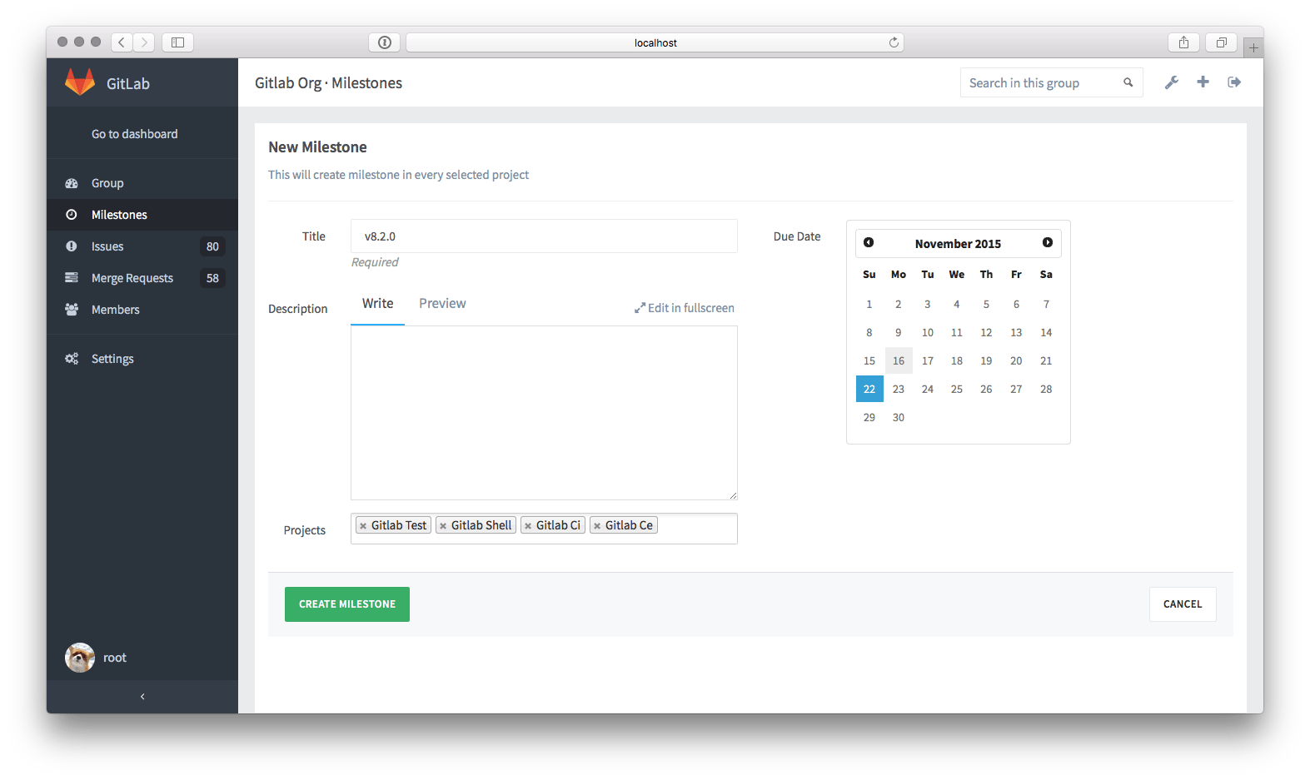This screenshot has width=1310, height=780.
Task: Remove Gitlab Test project tag
Action: click(x=363, y=526)
